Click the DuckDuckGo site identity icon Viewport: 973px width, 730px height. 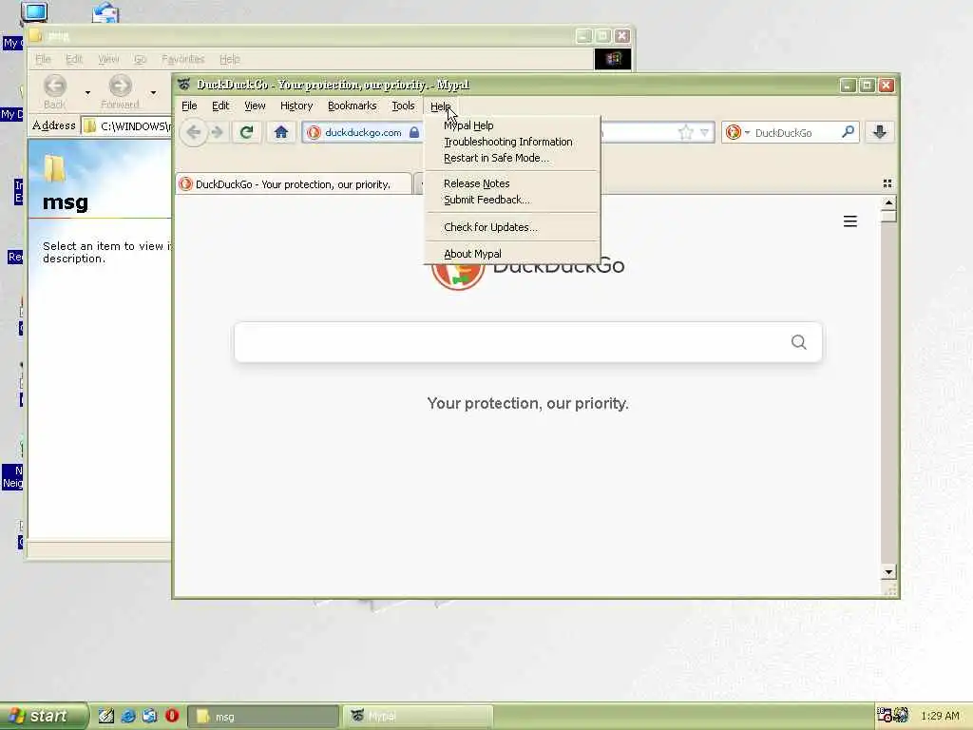pyautogui.click(x=314, y=132)
